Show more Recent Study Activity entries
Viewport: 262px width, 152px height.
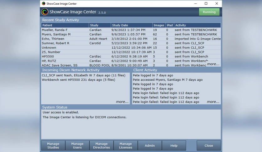[x=213, y=64]
